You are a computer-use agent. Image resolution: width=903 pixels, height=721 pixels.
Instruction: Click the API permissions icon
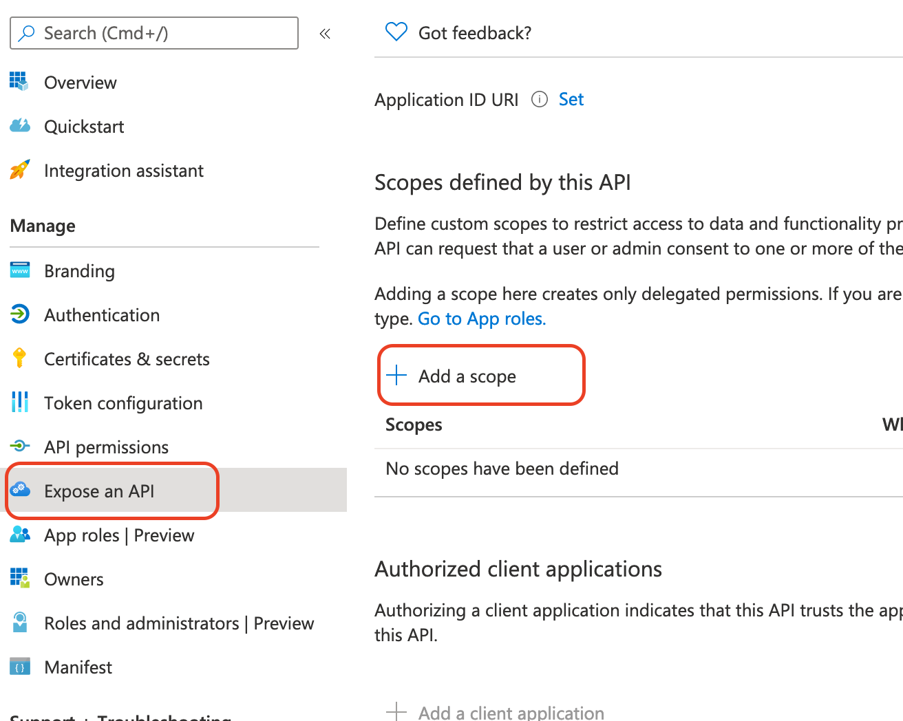(20, 446)
